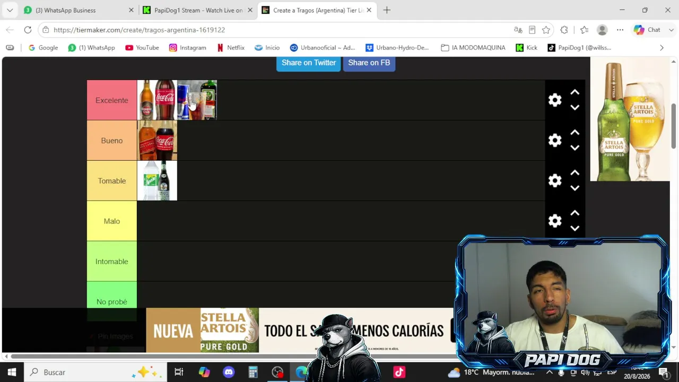Open the favorites list
The height and width of the screenshot is (382, 679).
pos(584,30)
